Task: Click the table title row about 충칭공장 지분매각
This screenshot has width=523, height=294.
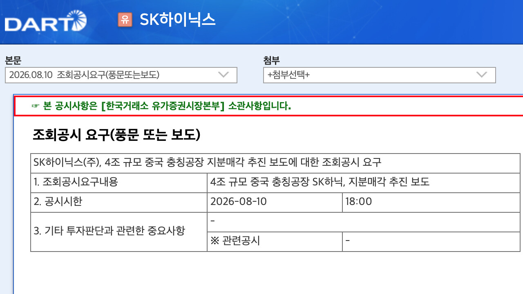Action: tap(275, 163)
